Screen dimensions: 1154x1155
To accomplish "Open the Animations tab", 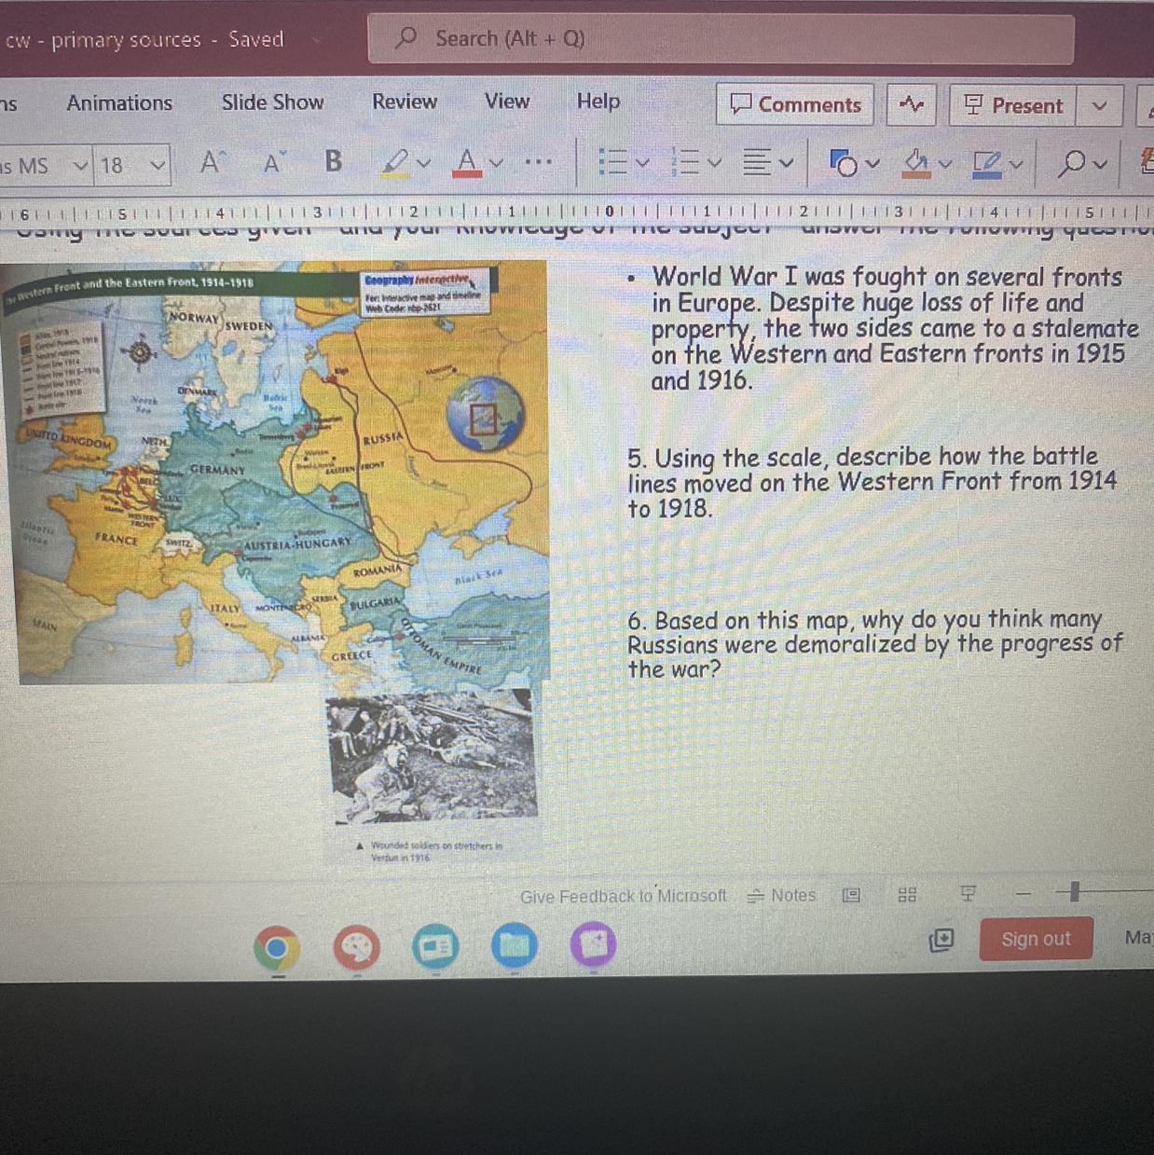I will click(x=119, y=103).
